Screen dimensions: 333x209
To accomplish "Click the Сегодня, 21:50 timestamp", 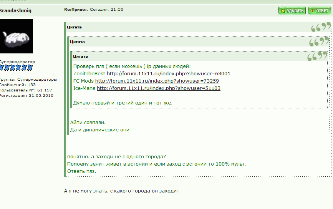I will [107, 9].
